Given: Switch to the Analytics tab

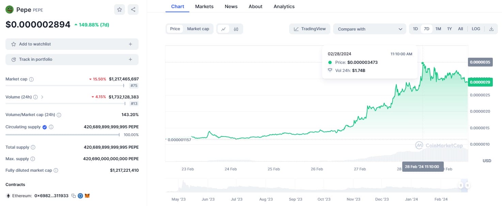Looking at the screenshot, I should point(284,6).
